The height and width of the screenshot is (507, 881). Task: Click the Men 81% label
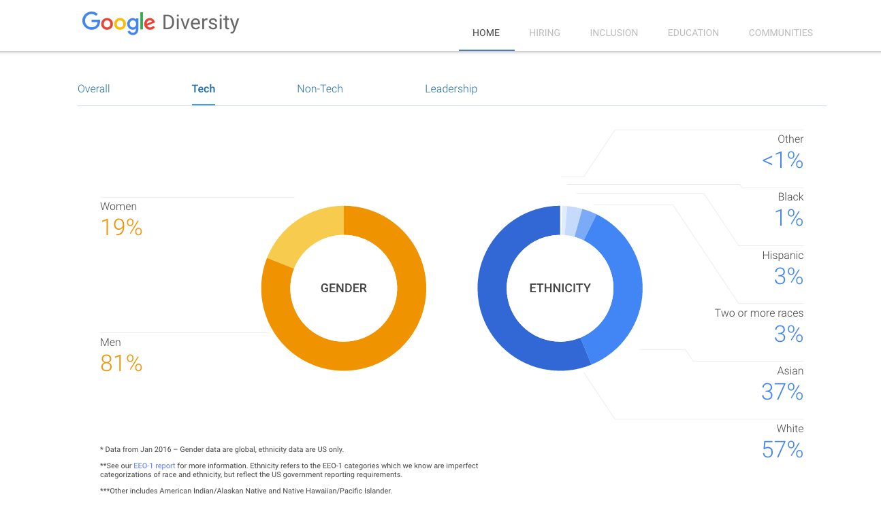tap(121, 355)
